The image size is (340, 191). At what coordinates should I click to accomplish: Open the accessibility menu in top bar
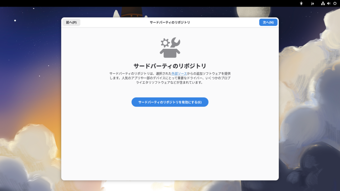tap(301, 3)
